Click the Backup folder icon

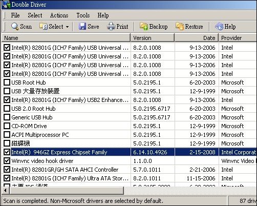144,26
